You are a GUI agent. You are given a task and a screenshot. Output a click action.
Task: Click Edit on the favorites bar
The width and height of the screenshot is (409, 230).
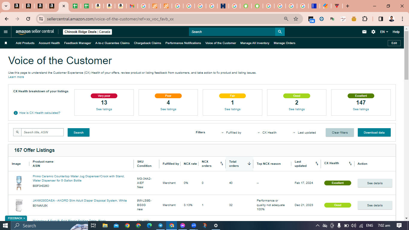pyautogui.click(x=394, y=43)
